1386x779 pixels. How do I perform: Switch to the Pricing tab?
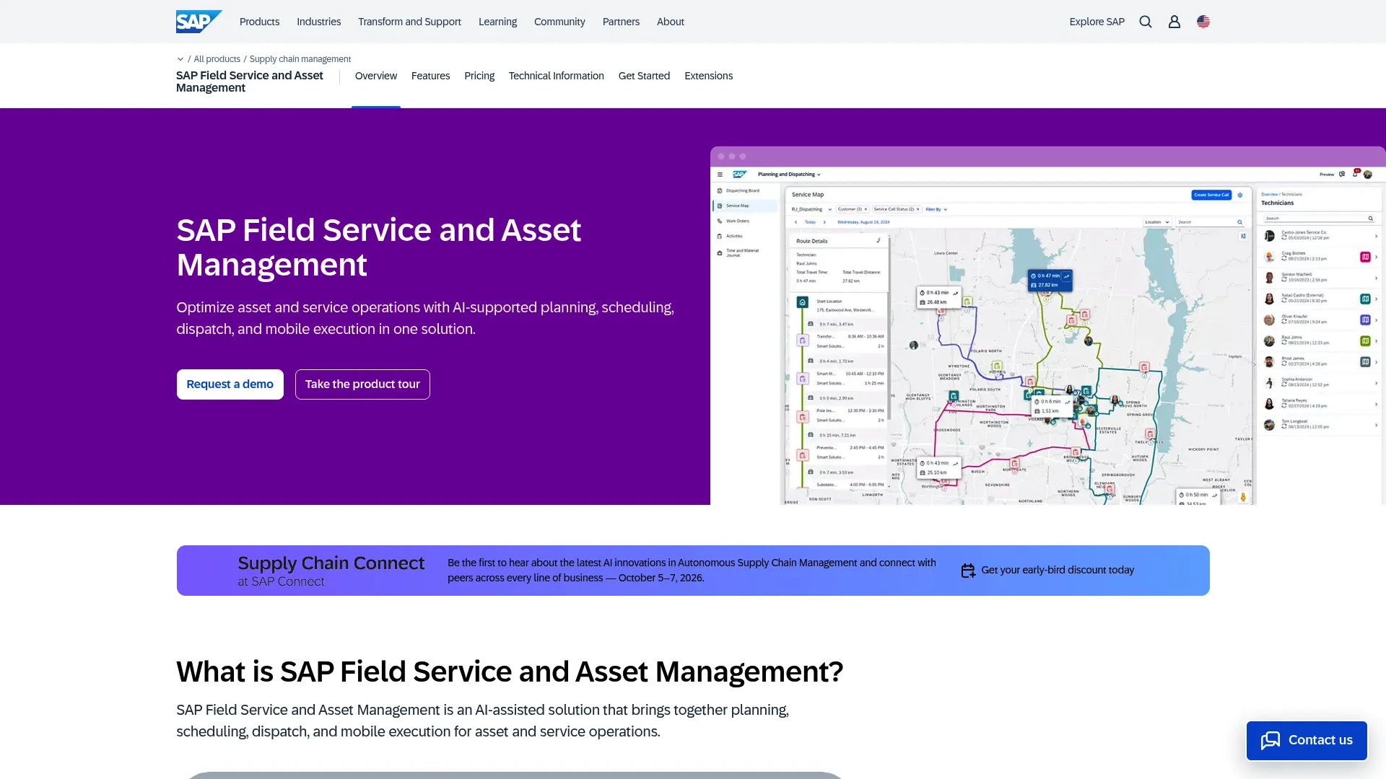coord(479,76)
